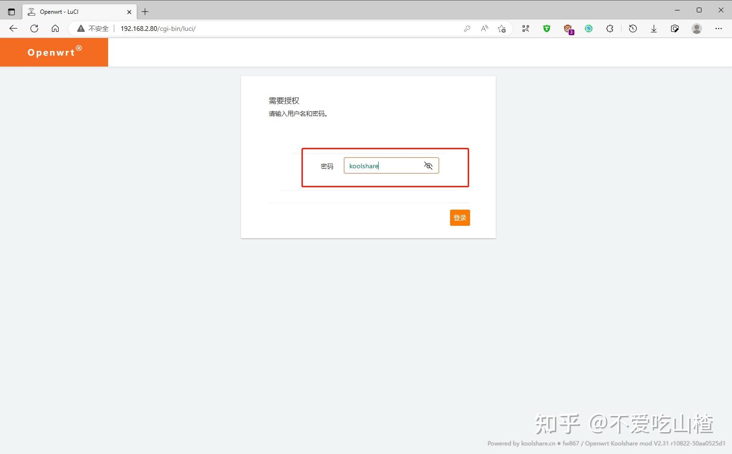
Task: Open the Read aloud icon
Action: coord(484,29)
